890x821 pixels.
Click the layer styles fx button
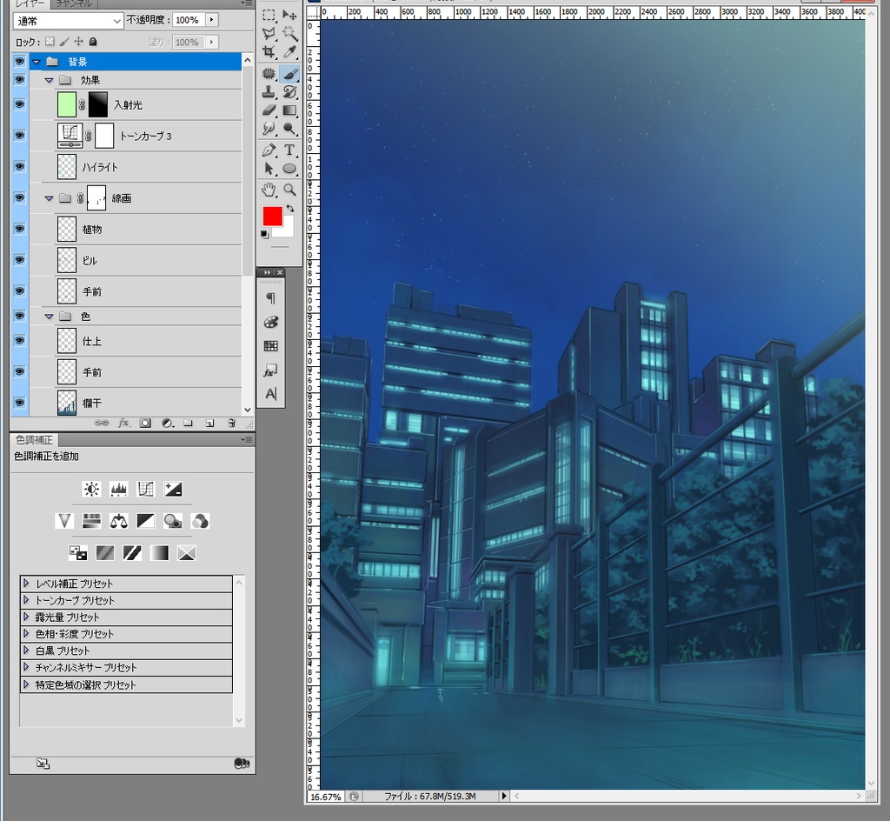tap(123, 423)
